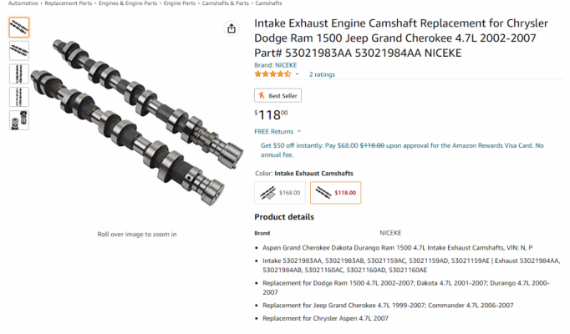Expand the star rating dropdown chevron
This screenshot has height=334, width=570.
click(x=298, y=74)
